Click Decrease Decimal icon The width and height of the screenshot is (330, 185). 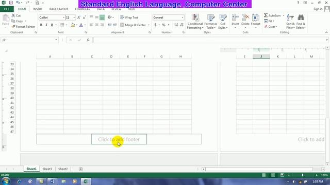[x=181, y=25]
